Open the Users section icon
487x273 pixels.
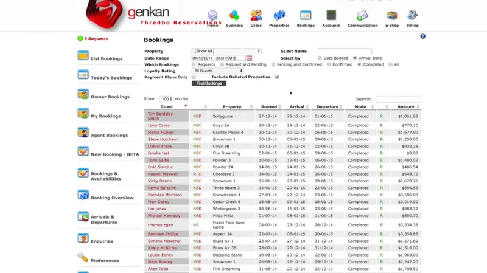pos(256,15)
